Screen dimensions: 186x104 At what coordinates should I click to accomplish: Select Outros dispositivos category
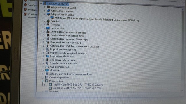pyautogui.click(x=59, y=77)
